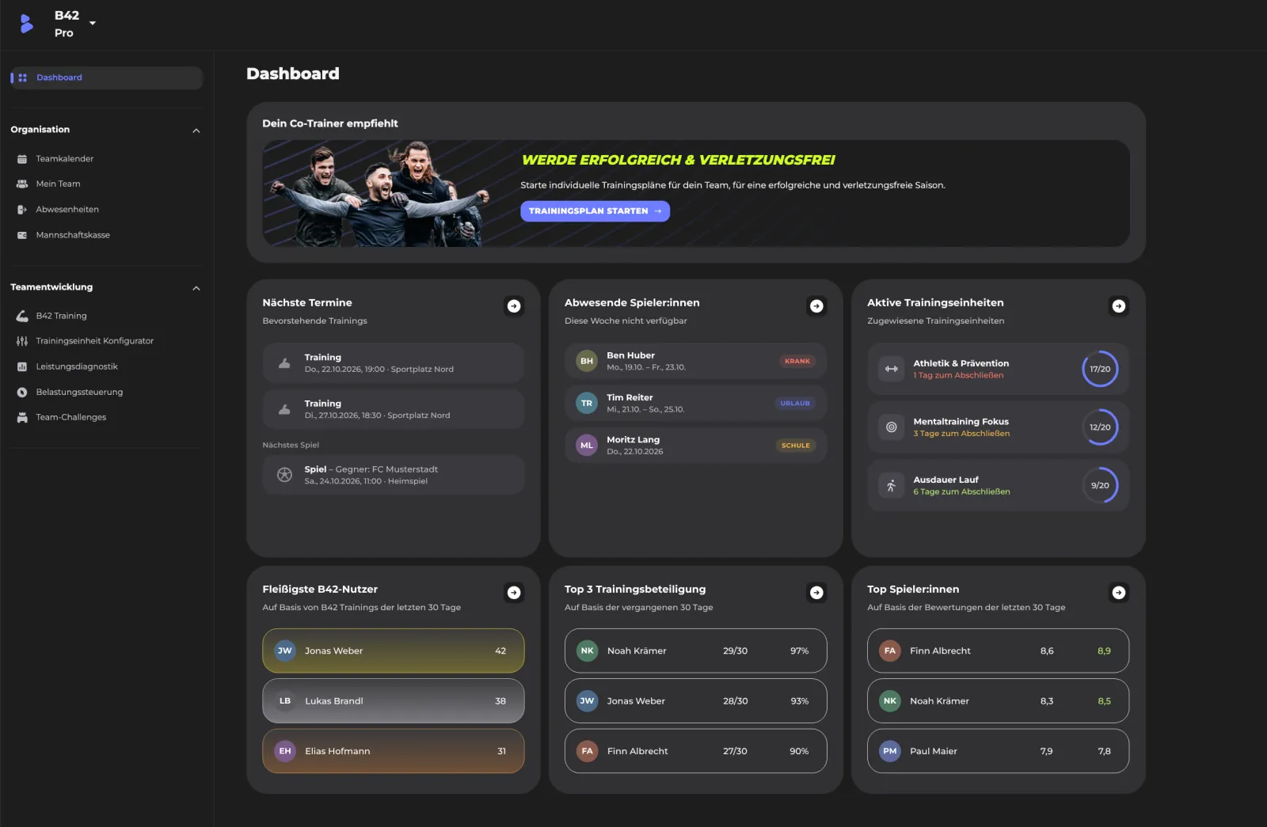The width and height of the screenshot is (1267, 827).
Task: Click the Leistungsdiagnostik chart icon
Action: pos(22,366)
